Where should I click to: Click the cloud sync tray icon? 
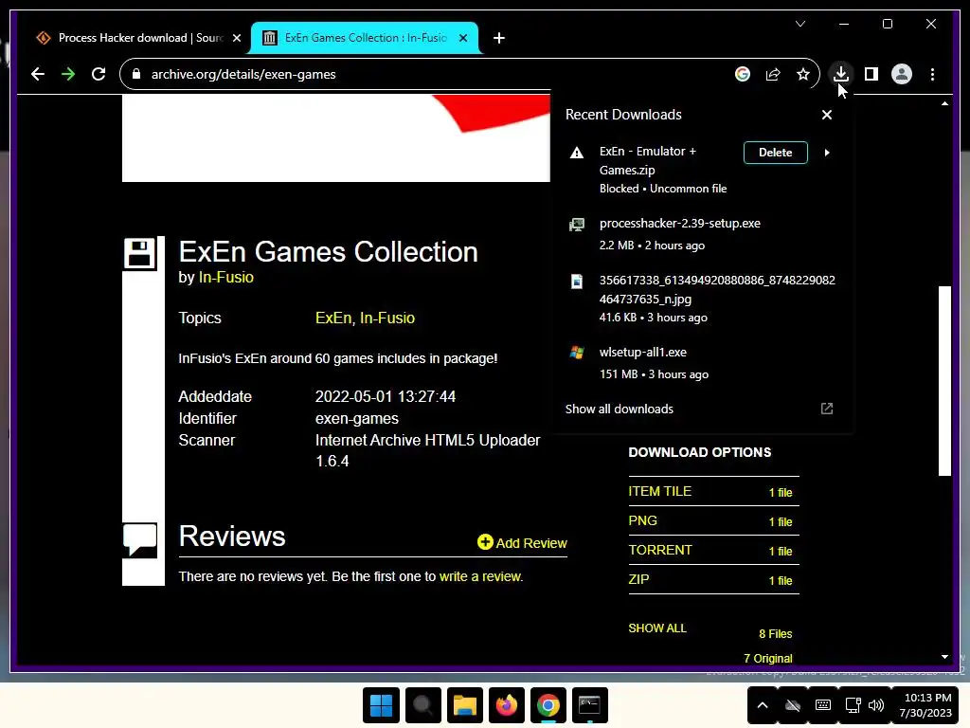click(793, 705)
